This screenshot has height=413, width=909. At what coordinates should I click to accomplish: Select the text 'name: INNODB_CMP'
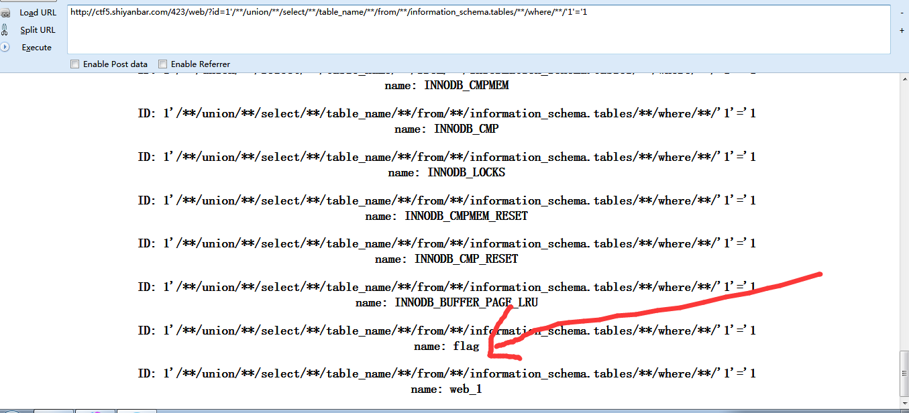[x=447, y=129]
